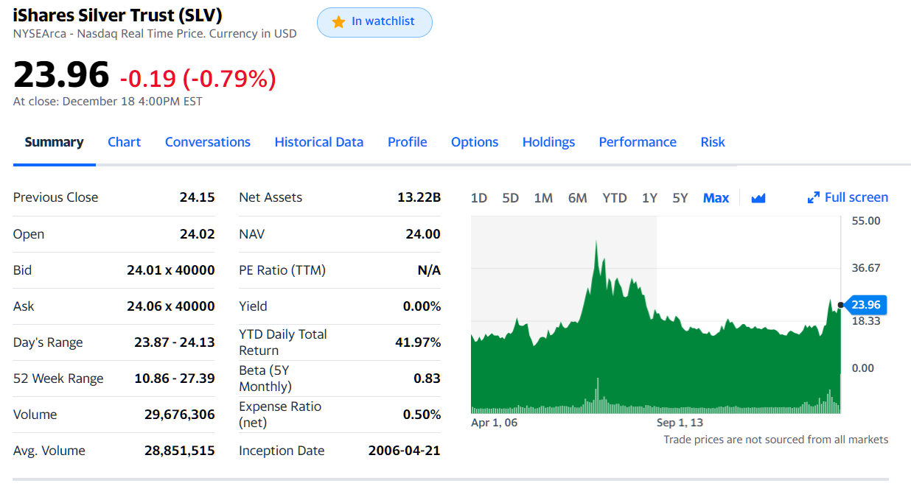Set chart range to 6M
This screenshot has height=486, width=911.
(578, 198)
